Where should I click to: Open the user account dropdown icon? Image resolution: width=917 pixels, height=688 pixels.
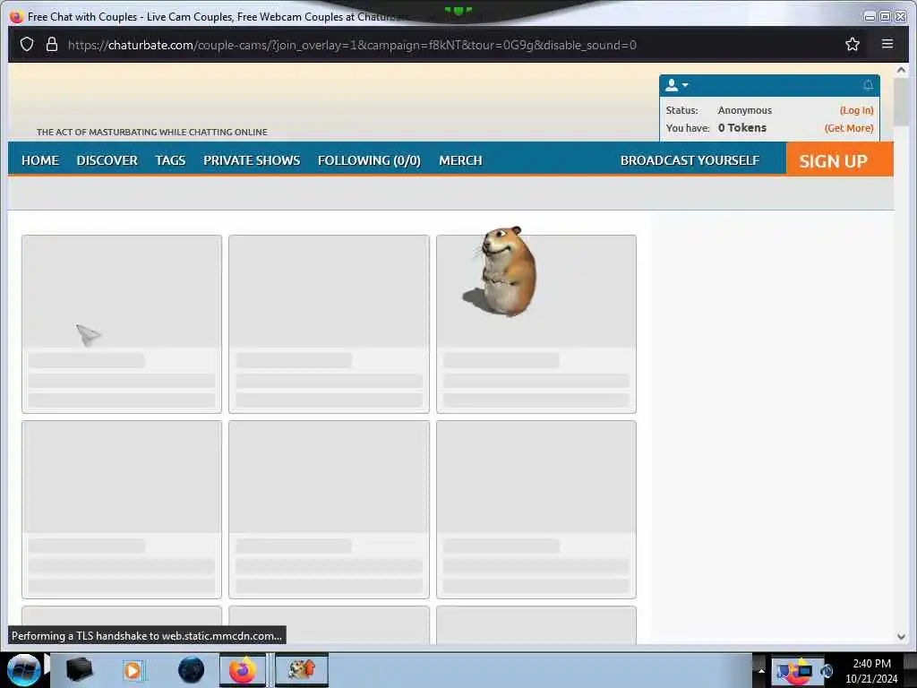pyautogui.click(x=677, y=85)
